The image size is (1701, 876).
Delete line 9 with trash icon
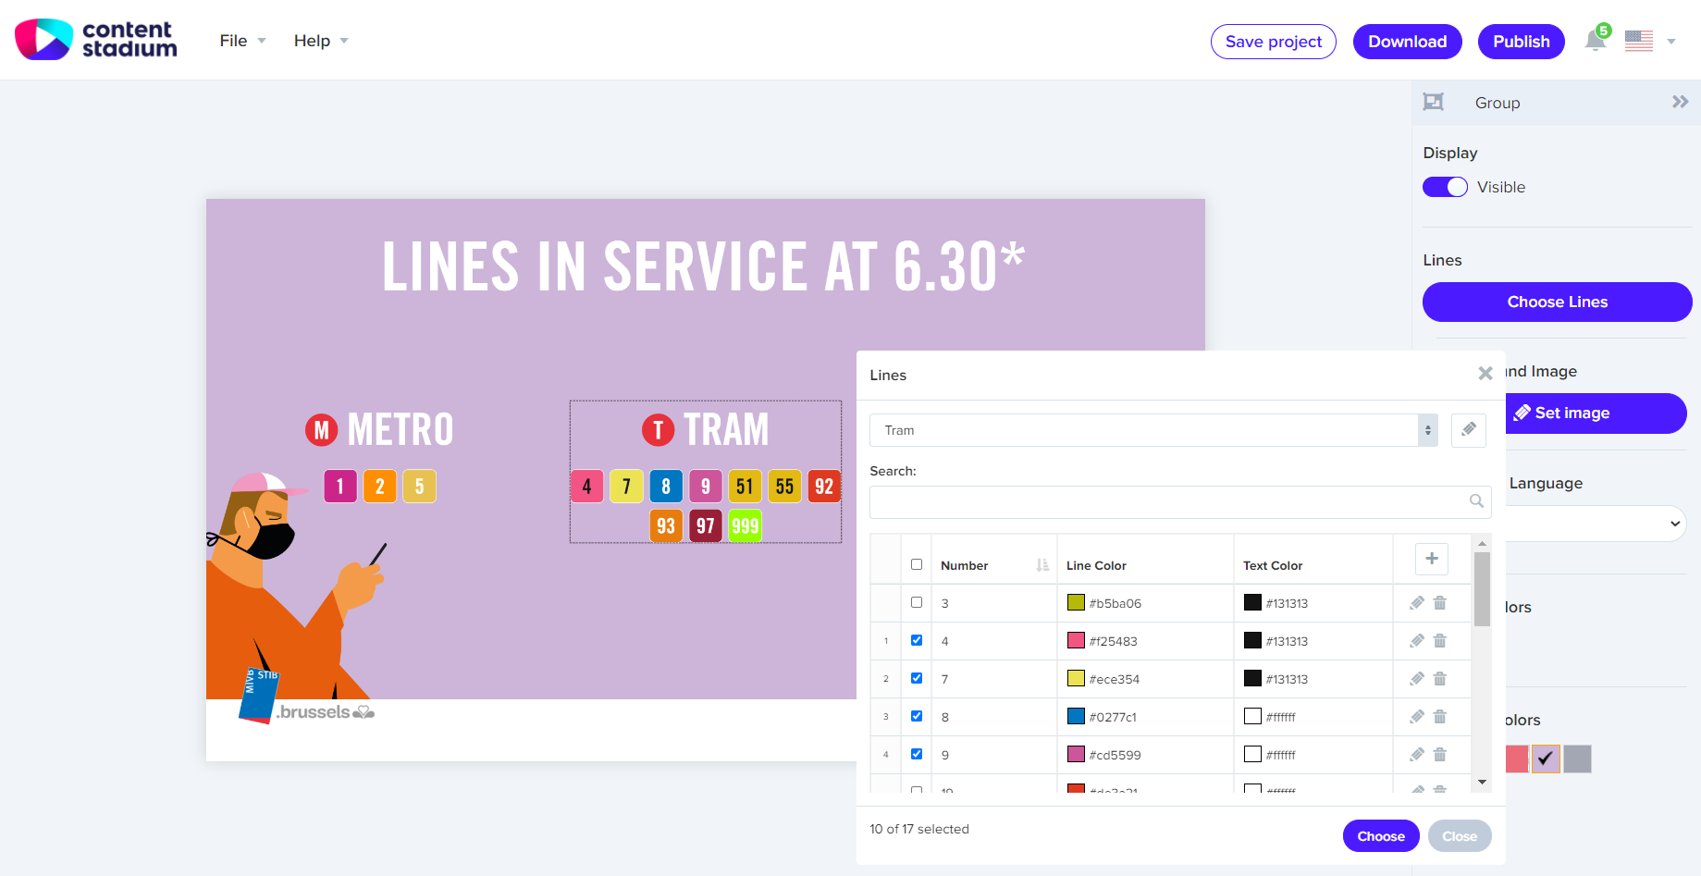[1440, 755]
